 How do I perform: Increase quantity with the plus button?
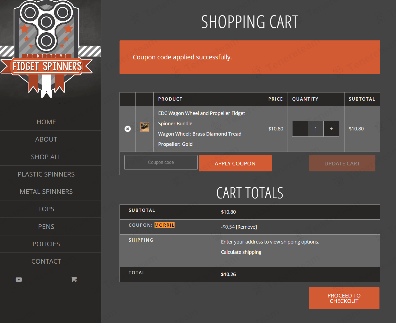(331, 129)
